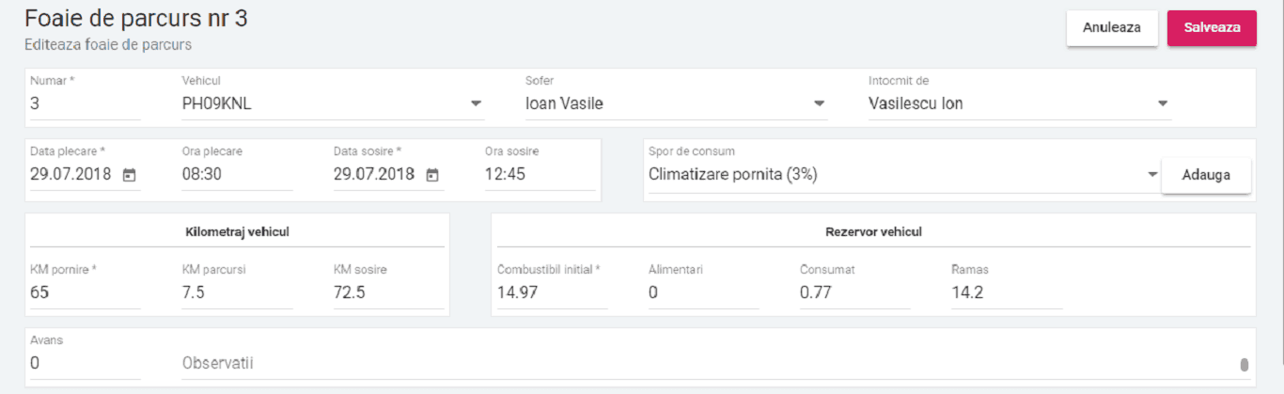Focus the Observatii text area
Screen dimensions: 1284x394
click(x=705, y=363)
